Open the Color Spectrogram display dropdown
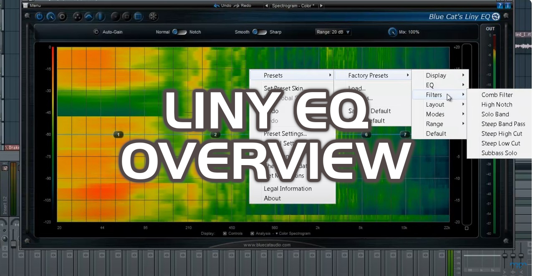 293,233
